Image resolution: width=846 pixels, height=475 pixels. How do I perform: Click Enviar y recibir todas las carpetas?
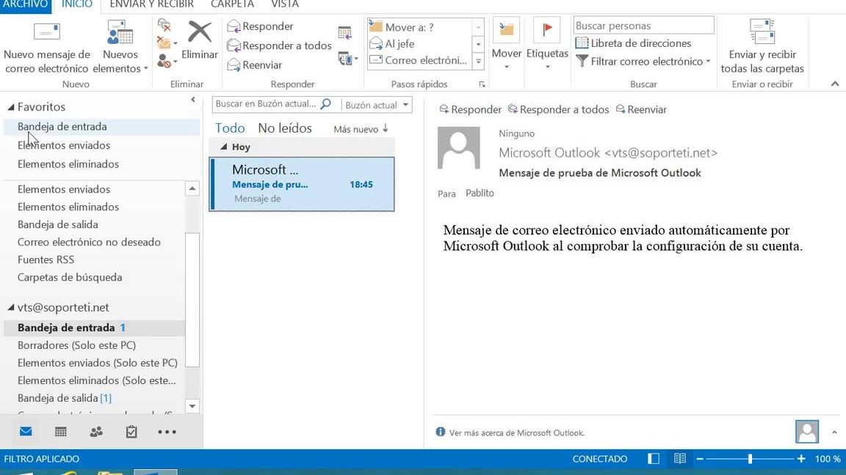click(762, 48)
